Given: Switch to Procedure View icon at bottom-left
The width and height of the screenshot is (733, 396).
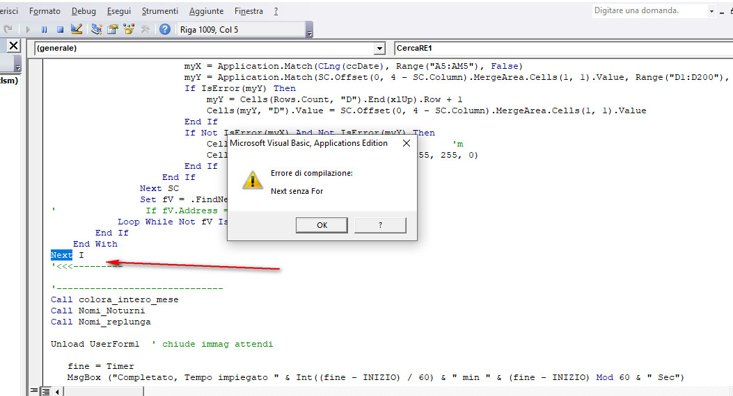Looking at the screenshot, I should coord(34,391).
